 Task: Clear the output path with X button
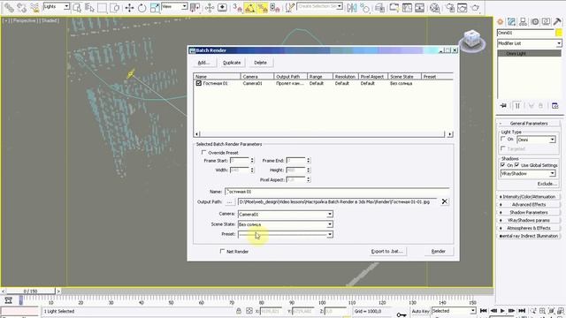pyautogui.click(x=444, y=201)
